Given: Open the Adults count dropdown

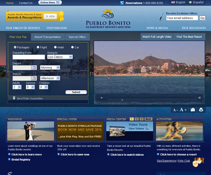Looking at the screenshot, I should (17, 87).
